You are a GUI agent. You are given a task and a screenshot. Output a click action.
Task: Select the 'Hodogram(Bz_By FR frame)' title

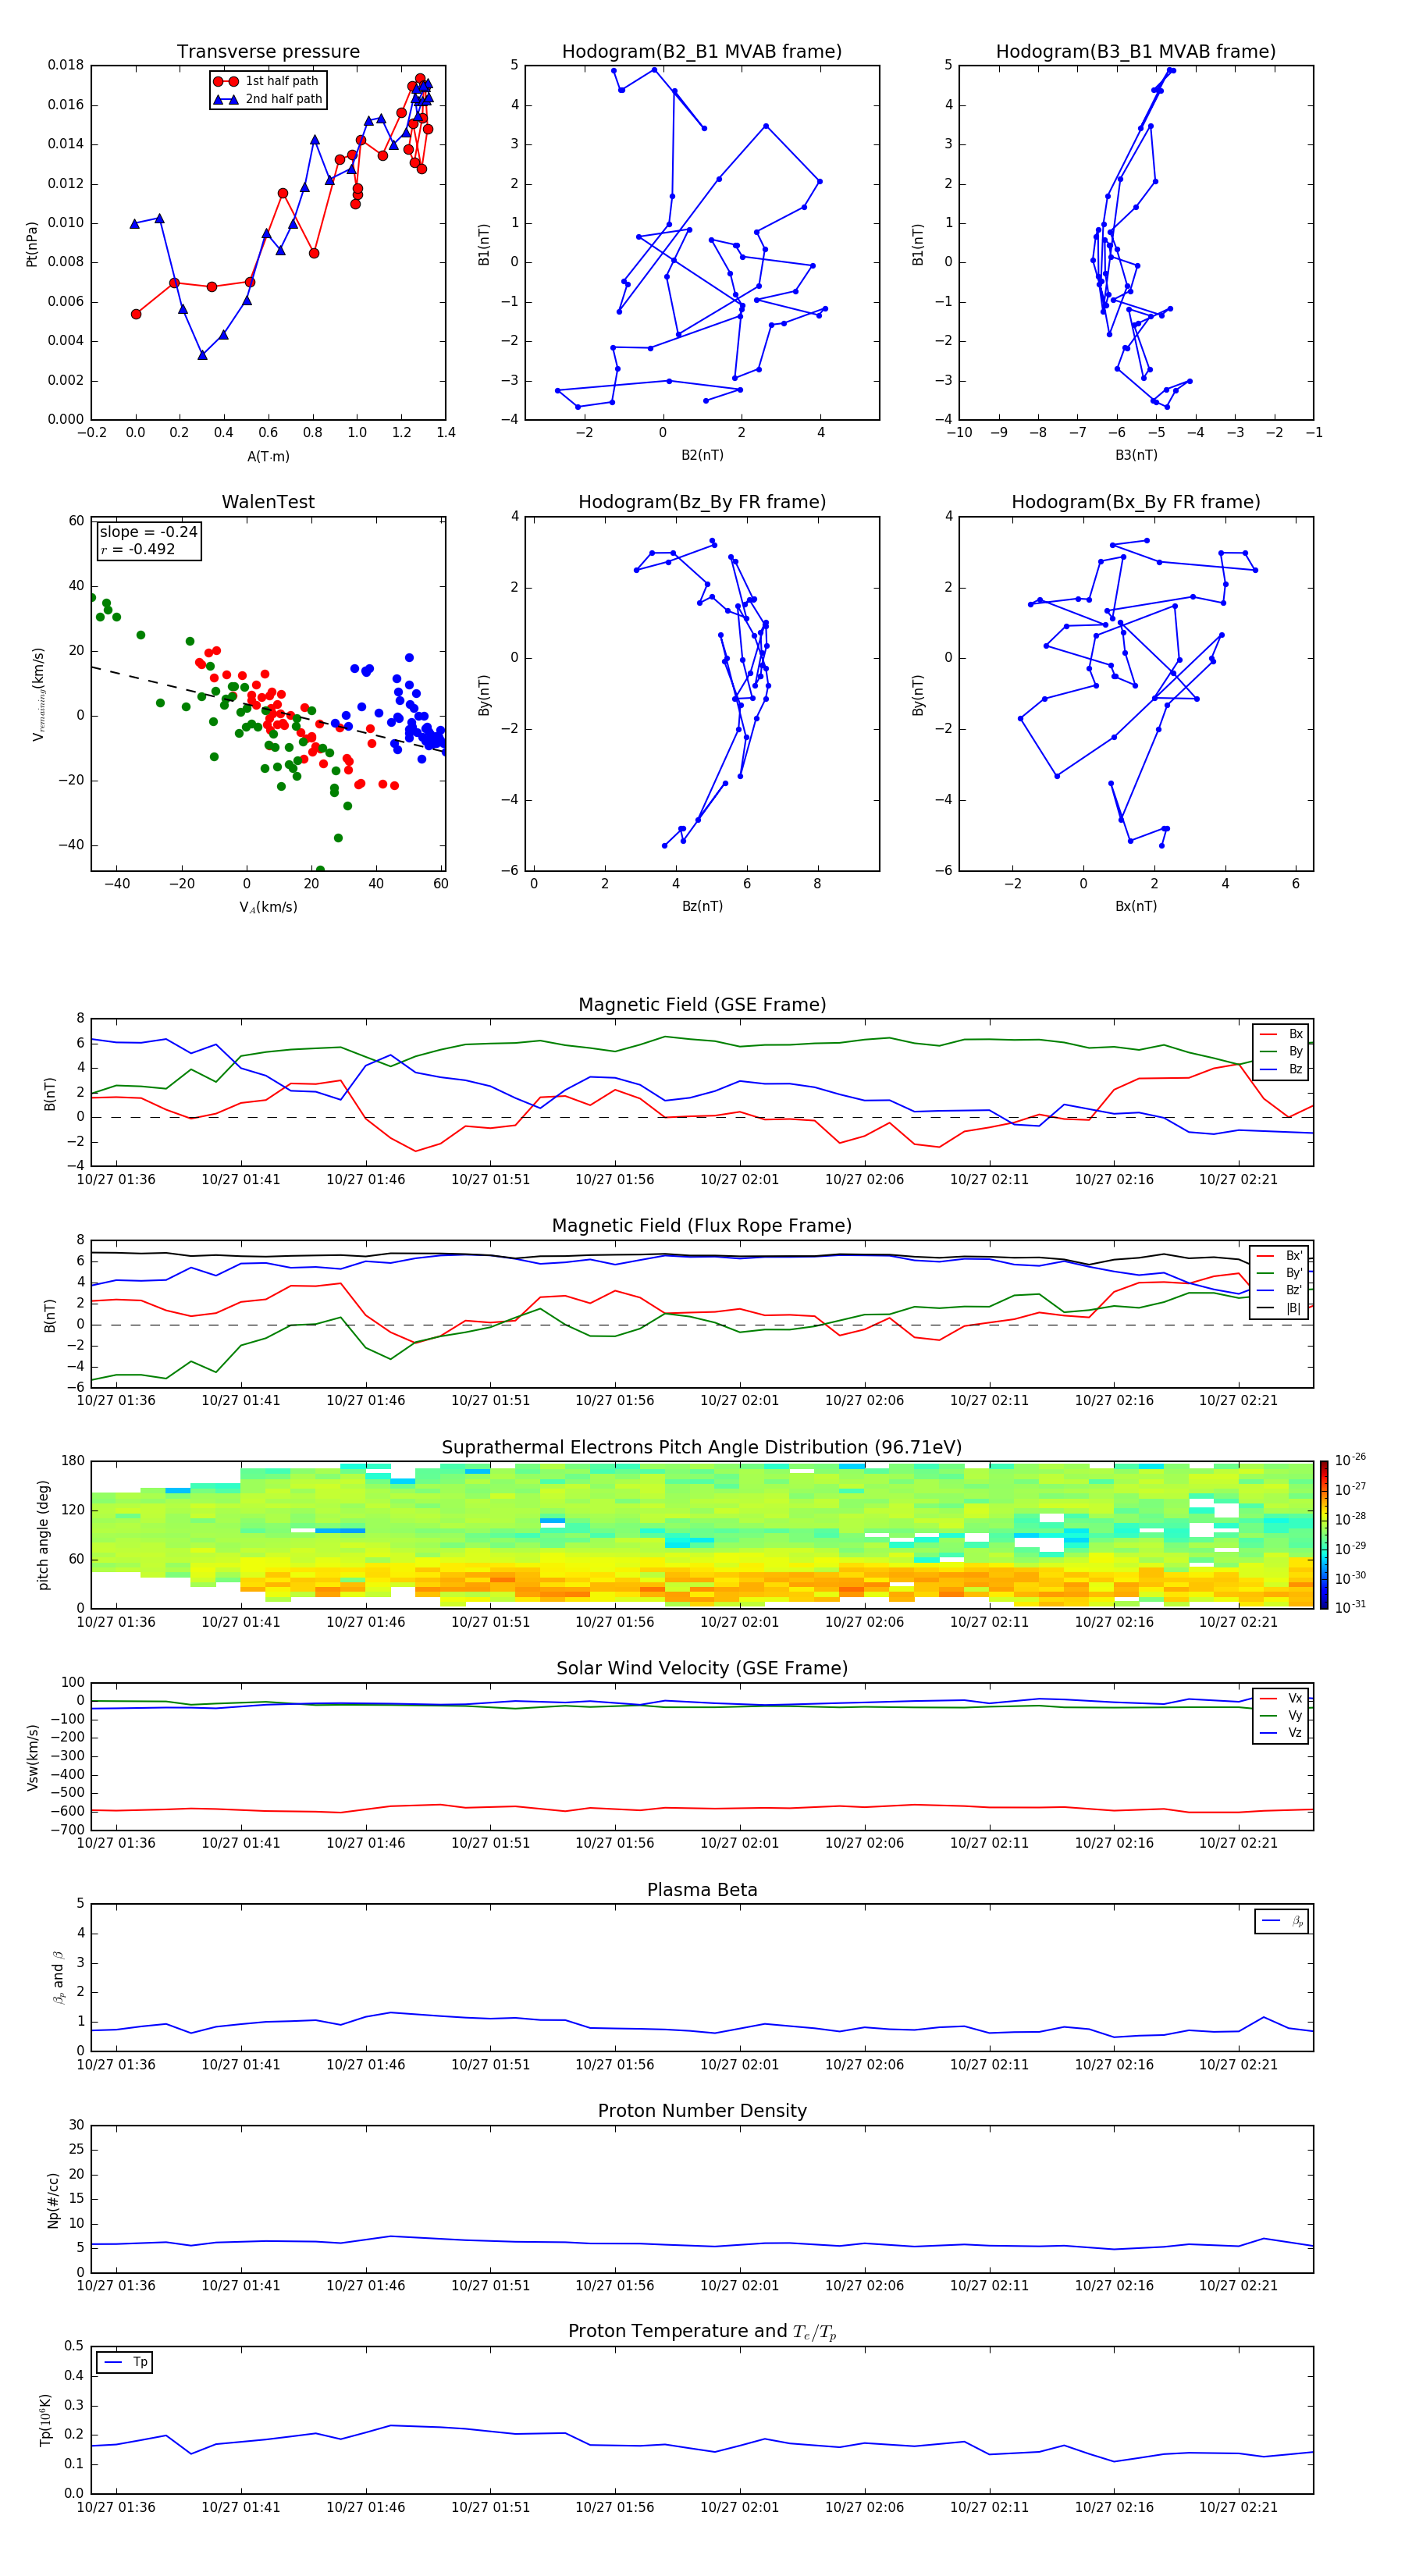tap(702, 502)
